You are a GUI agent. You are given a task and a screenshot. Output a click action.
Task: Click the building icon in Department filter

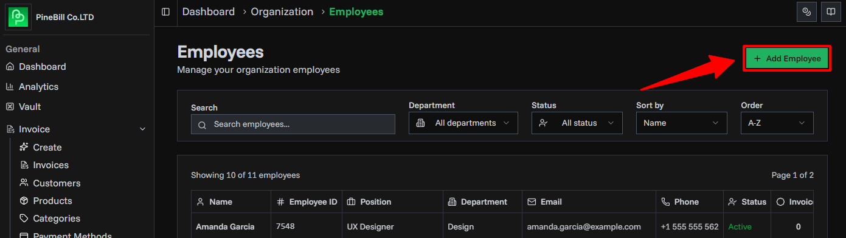click(x=420, y=123)
